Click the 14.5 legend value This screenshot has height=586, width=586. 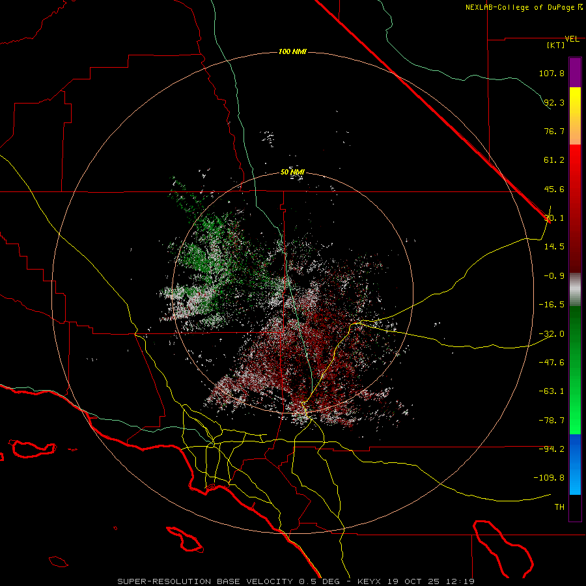pyautogui.click(x=554, y=247)
